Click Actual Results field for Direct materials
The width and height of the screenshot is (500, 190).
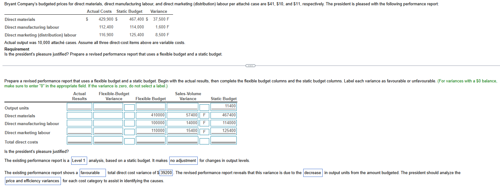79,115
